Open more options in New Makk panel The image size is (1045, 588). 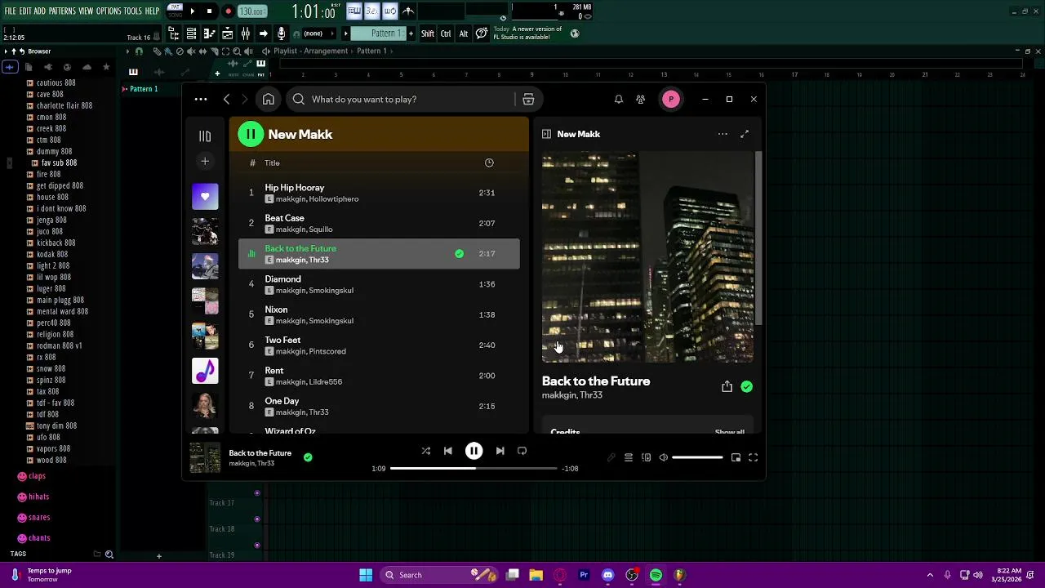[723, 134]
